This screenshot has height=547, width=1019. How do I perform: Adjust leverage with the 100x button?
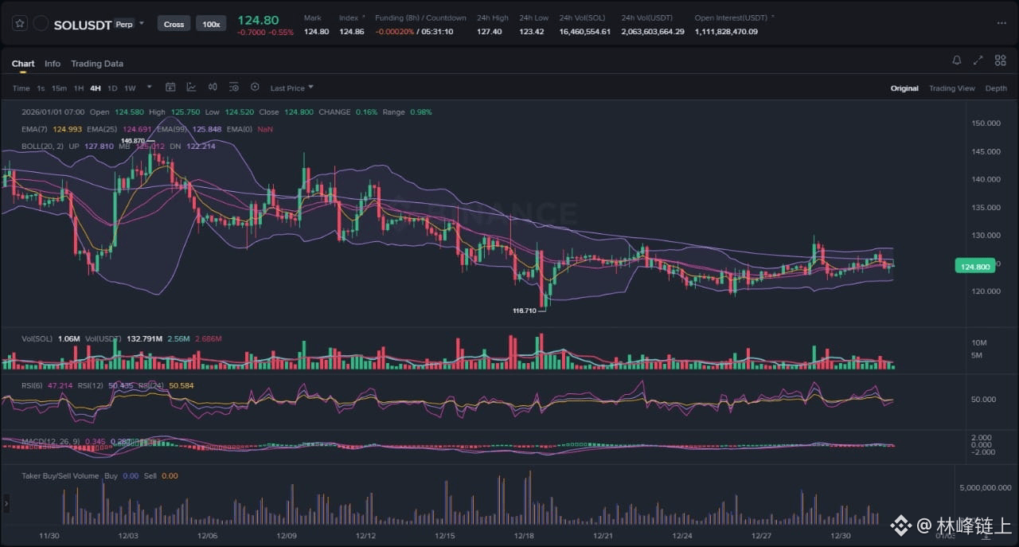(211, 24)
